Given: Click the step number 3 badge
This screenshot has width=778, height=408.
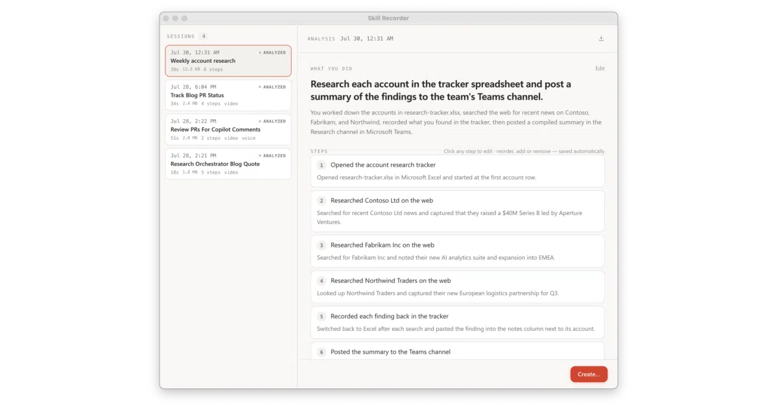Looking at the screenshot, I should pyautogui.click(x=321, y=245).
